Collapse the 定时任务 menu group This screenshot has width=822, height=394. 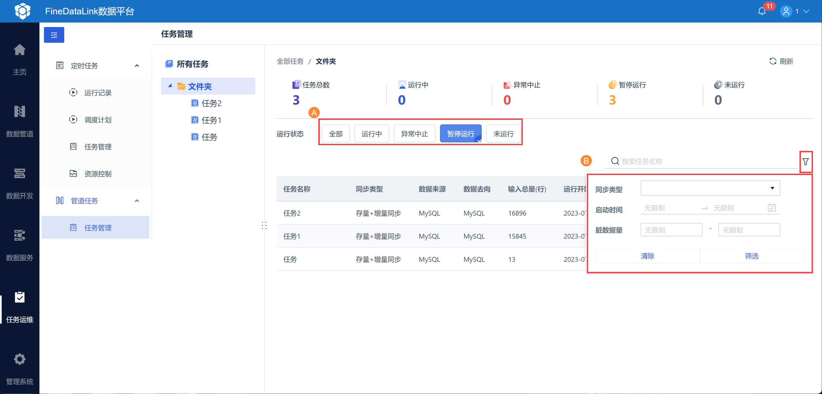[x=137, y=66]
